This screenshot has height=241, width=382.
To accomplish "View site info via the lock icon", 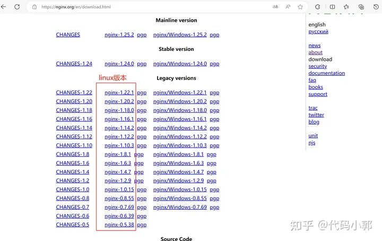I will [34, 7].
